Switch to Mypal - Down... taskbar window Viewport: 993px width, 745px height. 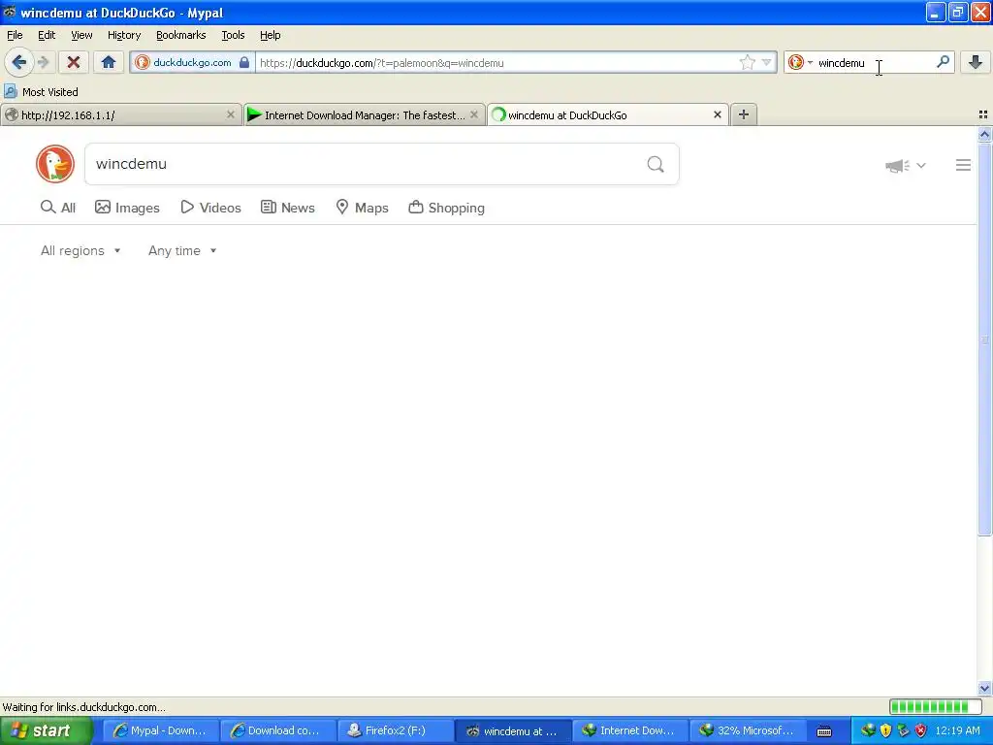(x=161, y=730)
